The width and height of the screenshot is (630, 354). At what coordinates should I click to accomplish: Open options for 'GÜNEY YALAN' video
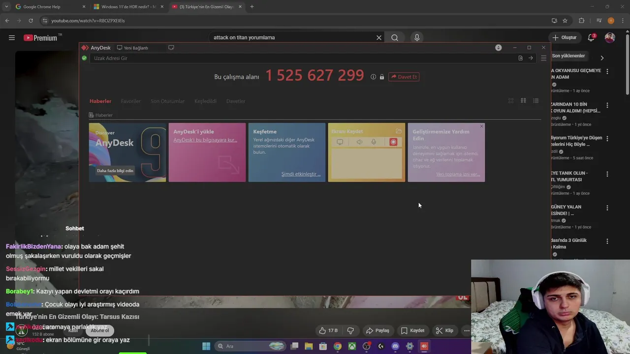point(607,207)
